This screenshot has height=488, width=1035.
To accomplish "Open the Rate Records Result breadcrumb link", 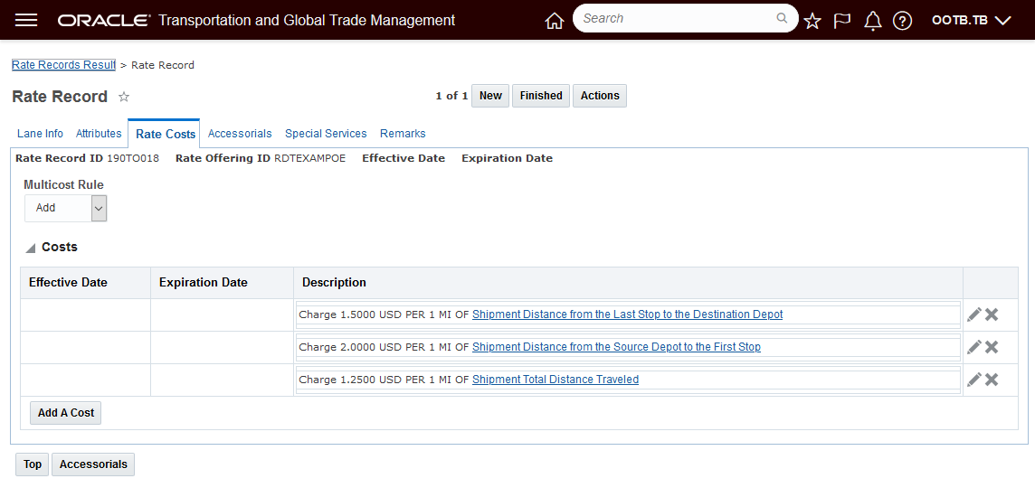I will 63,65.
